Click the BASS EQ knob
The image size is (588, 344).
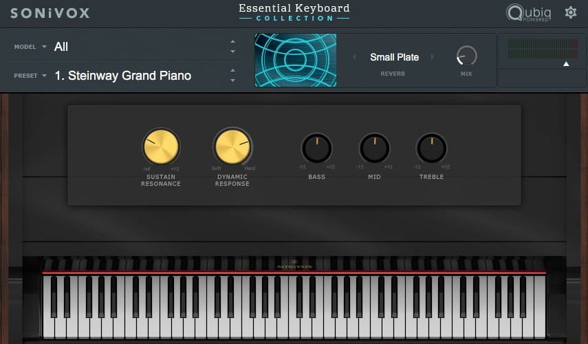click(316, 148)
